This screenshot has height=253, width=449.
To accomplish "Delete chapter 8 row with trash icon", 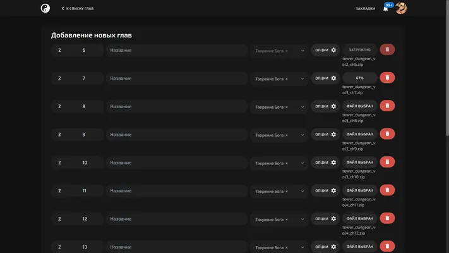I will click(387, 106).
